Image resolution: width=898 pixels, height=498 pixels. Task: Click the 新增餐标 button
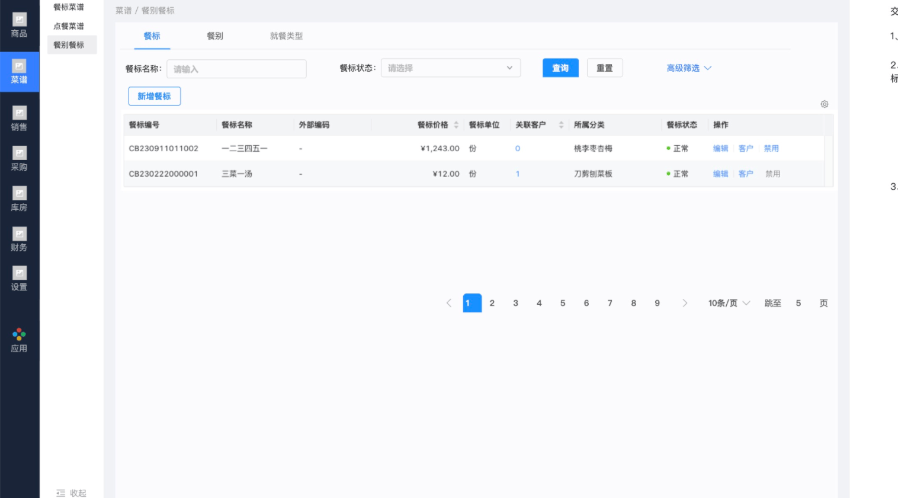pyautogui.click(x=155, y=96)
